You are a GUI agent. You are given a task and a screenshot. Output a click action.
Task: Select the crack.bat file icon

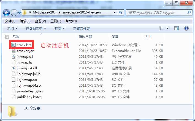(x=13, y=45)
